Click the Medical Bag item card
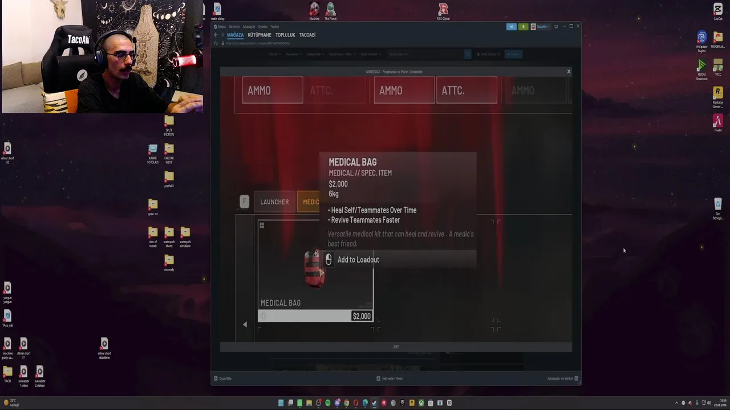Viewport: 730px width, 410px height. 315,271
